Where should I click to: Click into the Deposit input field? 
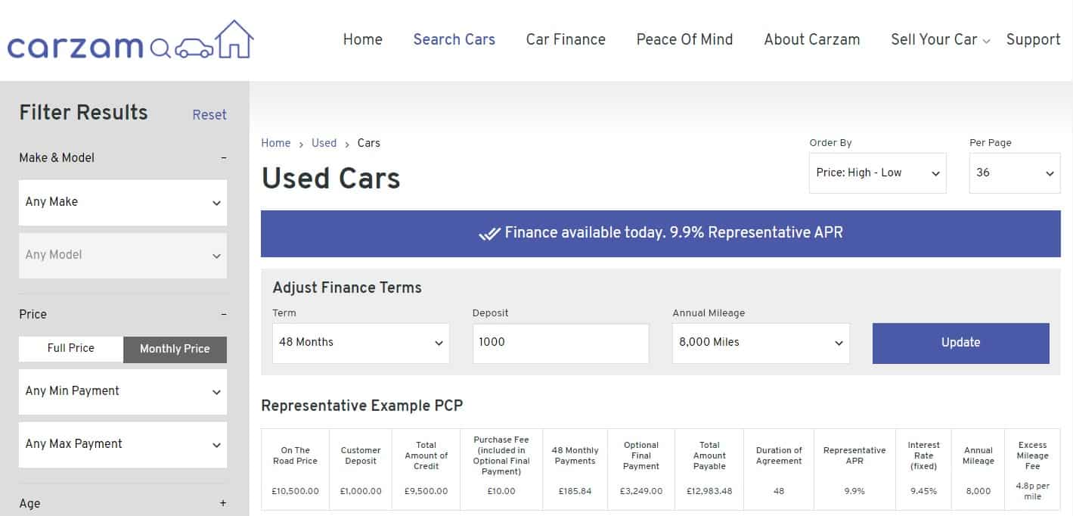[x=560, y=343]
